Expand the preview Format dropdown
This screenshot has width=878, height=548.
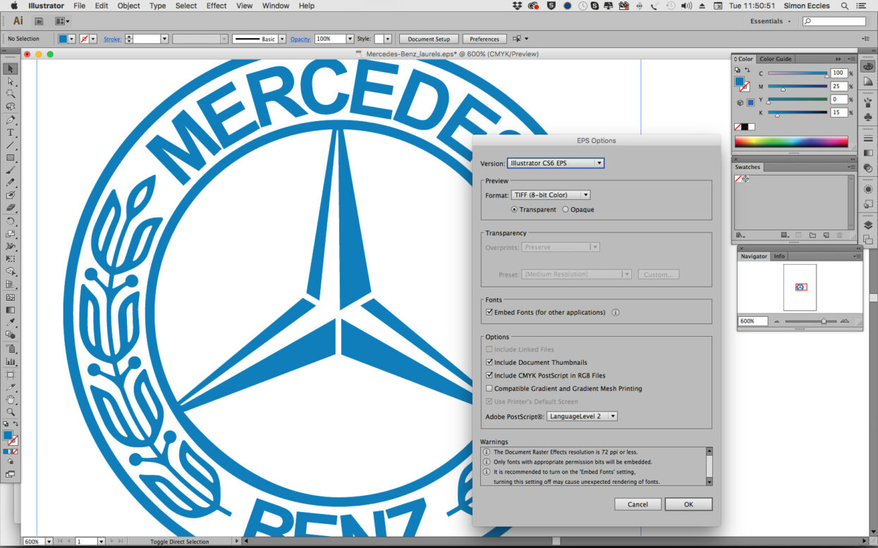click(551, 195)
